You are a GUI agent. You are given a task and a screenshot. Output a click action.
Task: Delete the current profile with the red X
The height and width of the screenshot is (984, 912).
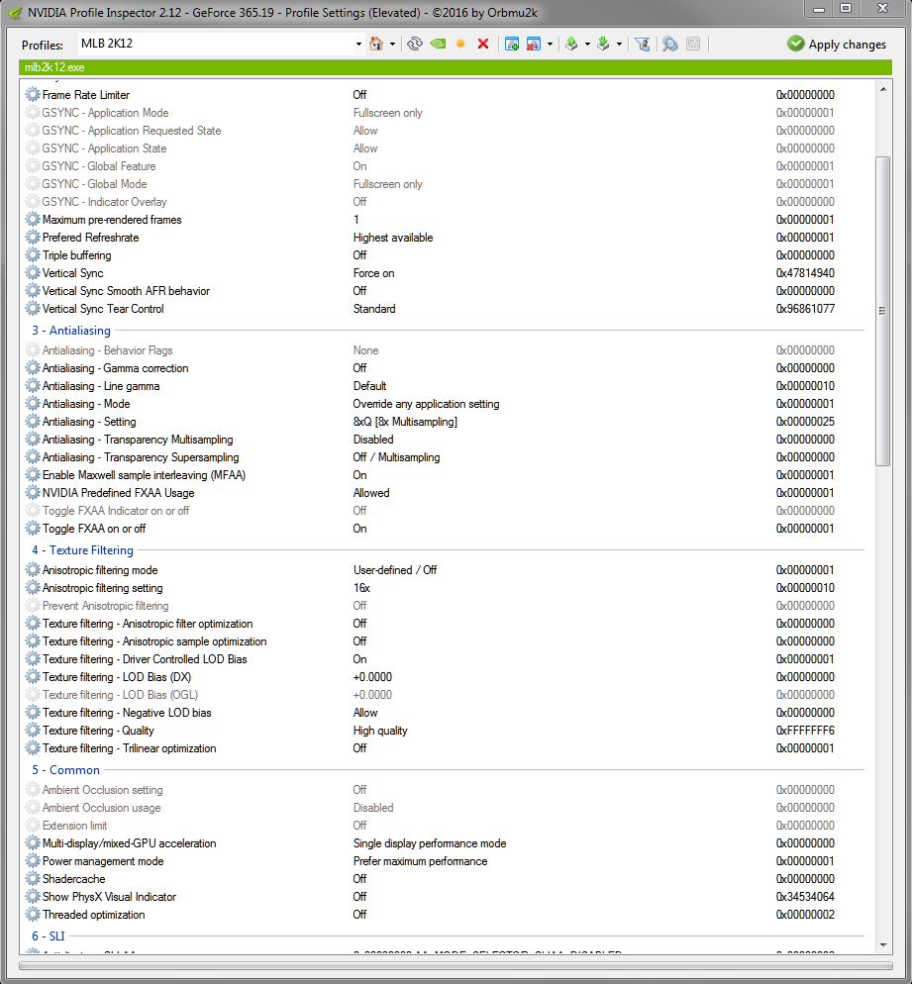coord(483,44)
